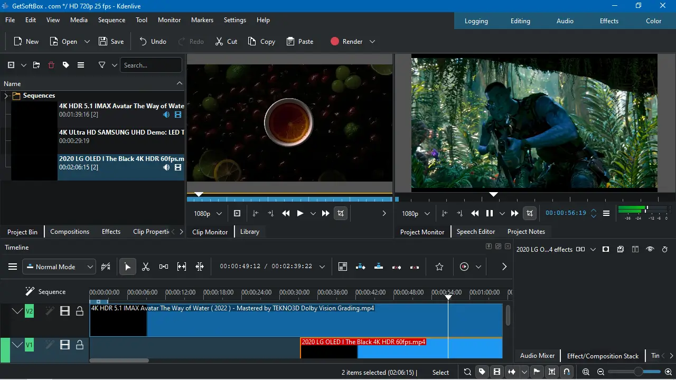Toggle show video thumbnails in status bar
676x380 pixels.
[x=497, y=372]
